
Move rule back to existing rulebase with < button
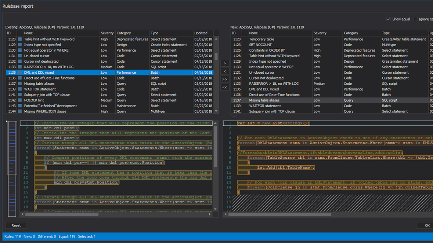point(225,71)
